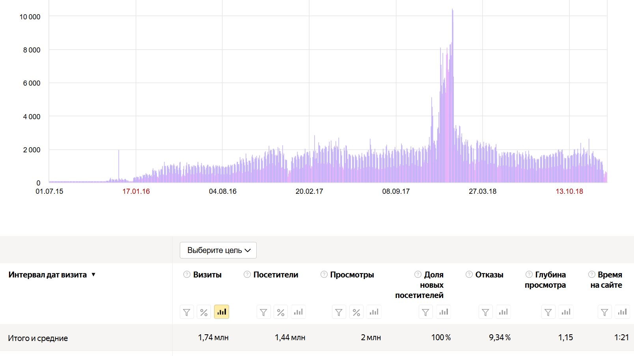Sort table by Визиты column header
The height and width of the screenshot is (356, 634).
(x=207, y=275)
